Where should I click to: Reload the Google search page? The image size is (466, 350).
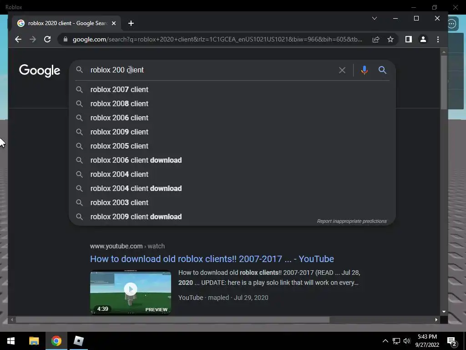[x=47, y=39]
